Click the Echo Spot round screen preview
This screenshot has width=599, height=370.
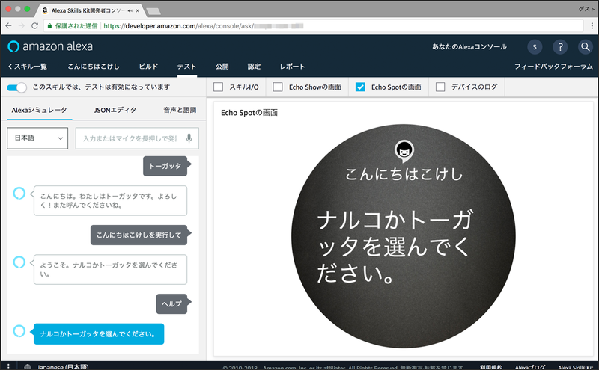404,236
